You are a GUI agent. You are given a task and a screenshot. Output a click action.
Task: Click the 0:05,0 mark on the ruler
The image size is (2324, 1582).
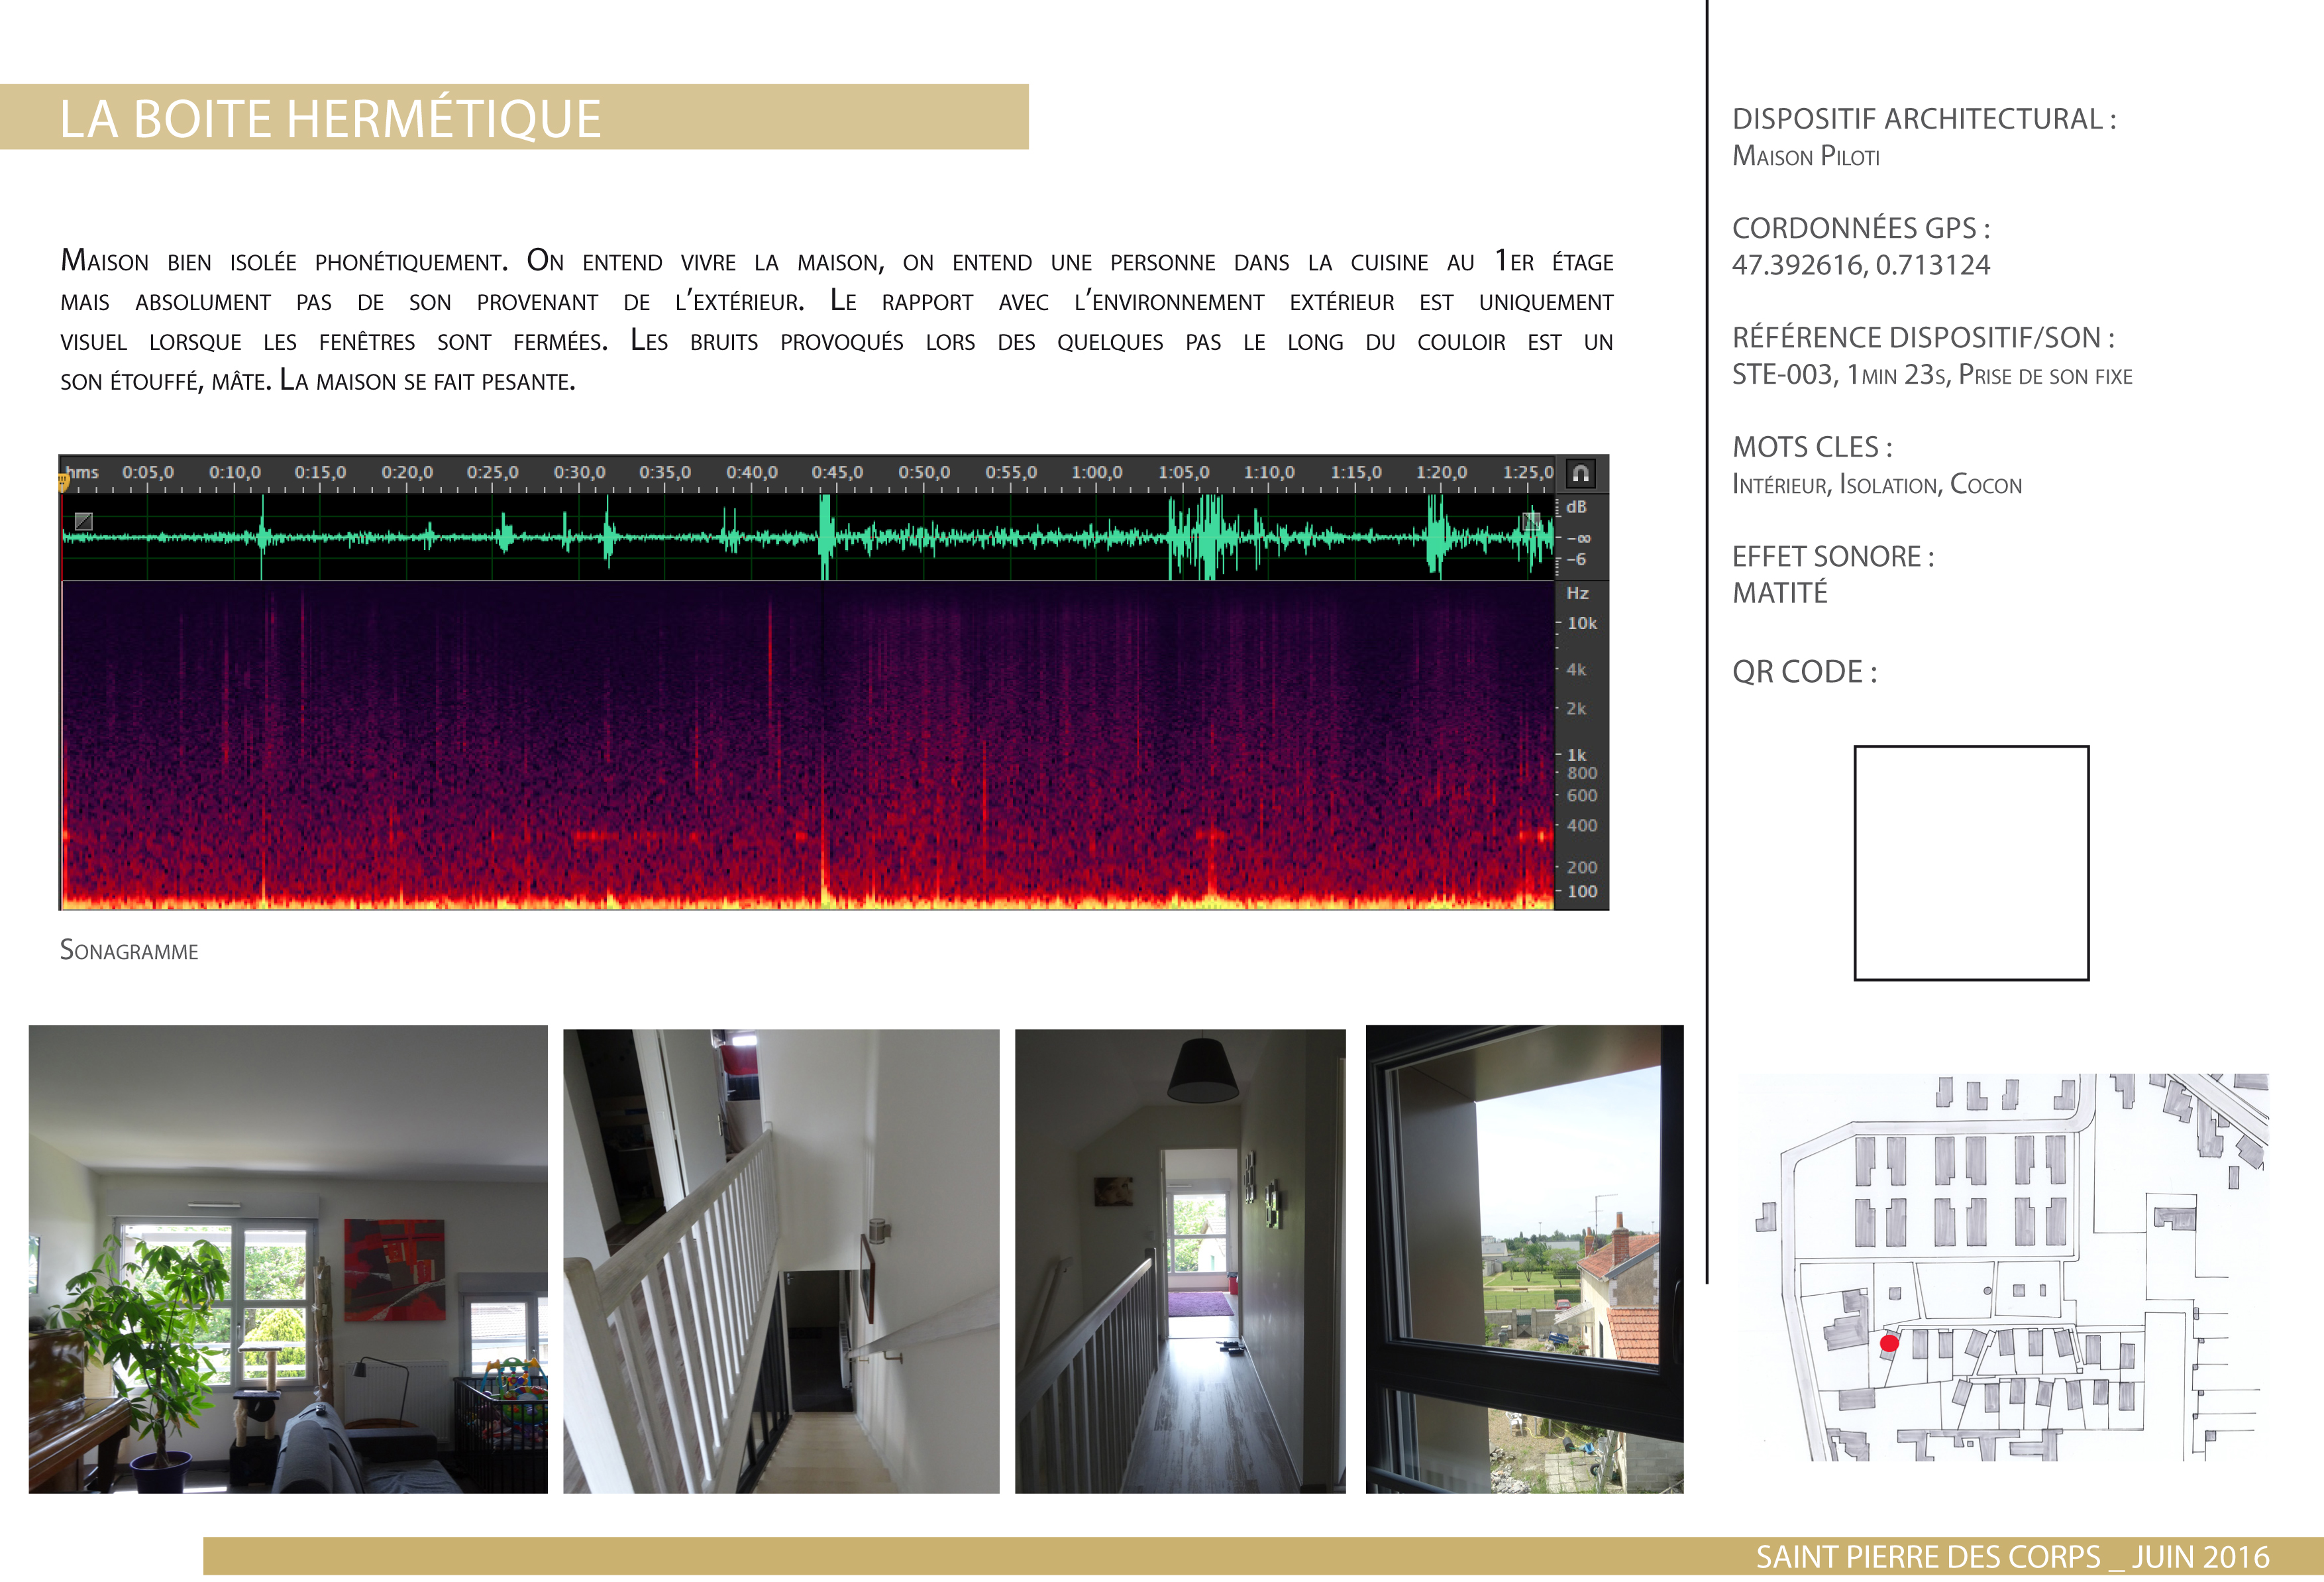(148, 473)
